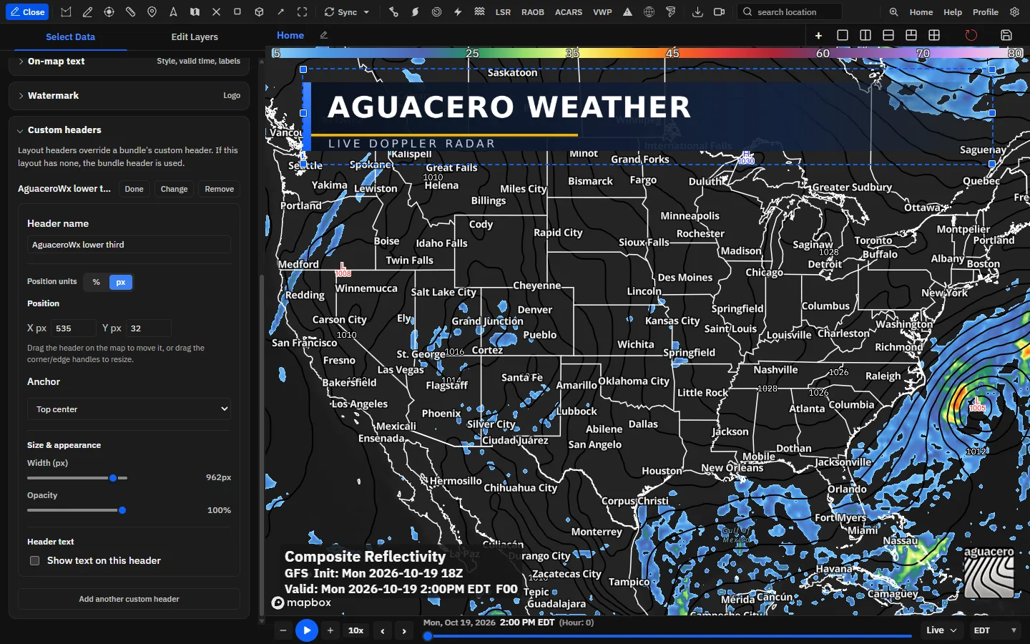
Task: Enable Show text on this header
Action: pyautogui.click(x=34, y=560)
